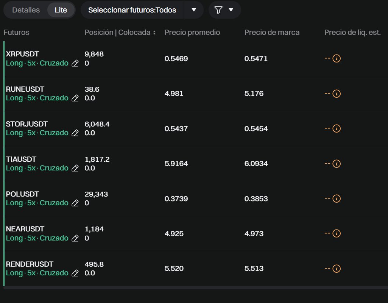Image resolution: width=388 pixels, height=303 pixels.
Task: Click Long 5x Cruzado under STORJUSDT
Action: point(37,133)
